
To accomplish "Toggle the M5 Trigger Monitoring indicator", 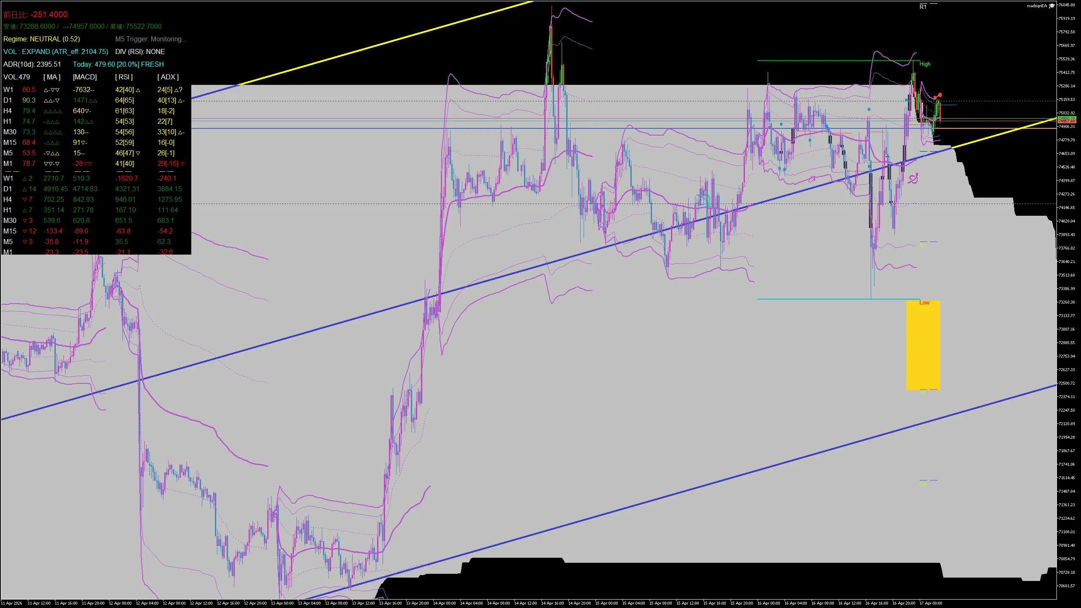I will [x=151, y=39].
